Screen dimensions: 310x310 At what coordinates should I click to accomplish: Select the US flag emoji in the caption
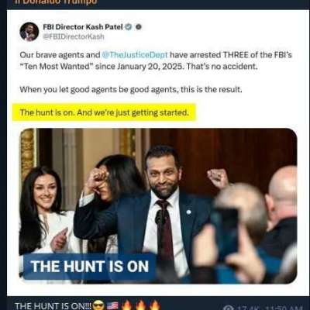click(x=112, y=305)
